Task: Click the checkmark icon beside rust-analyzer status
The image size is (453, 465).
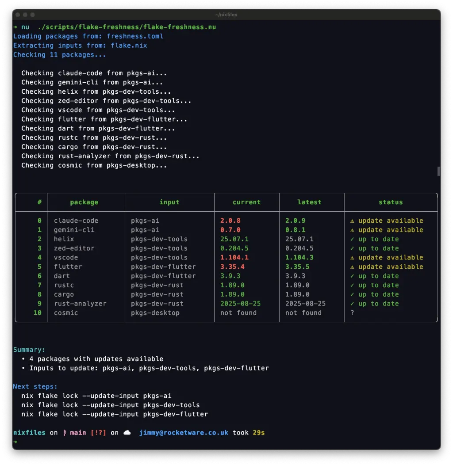Action: (353, 304)
